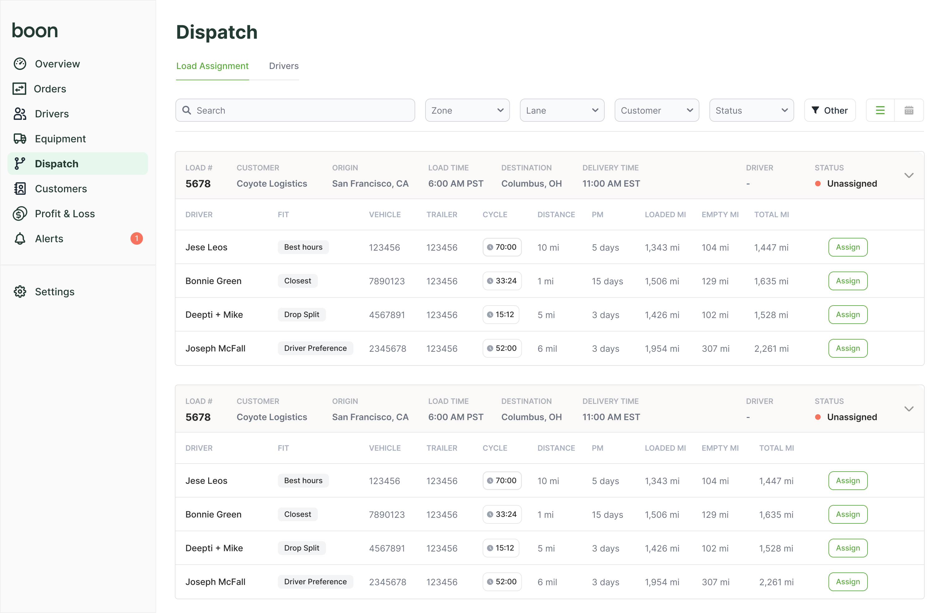Assign Bonnie Green to the first load
Image resolution: width=944 pixels, height=613 pixels.
pyautogui.click(x=848, y=281)
